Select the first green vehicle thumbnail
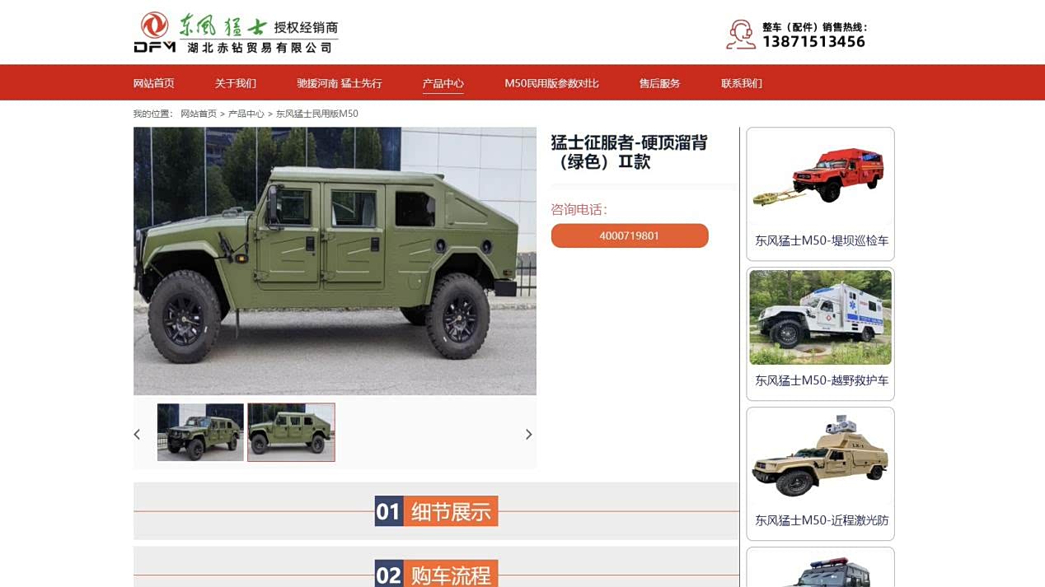1045x587 pixels. [x=200, y=432]
